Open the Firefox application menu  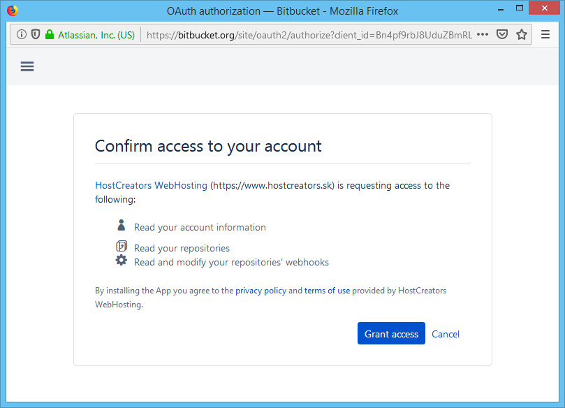(545, 35)
